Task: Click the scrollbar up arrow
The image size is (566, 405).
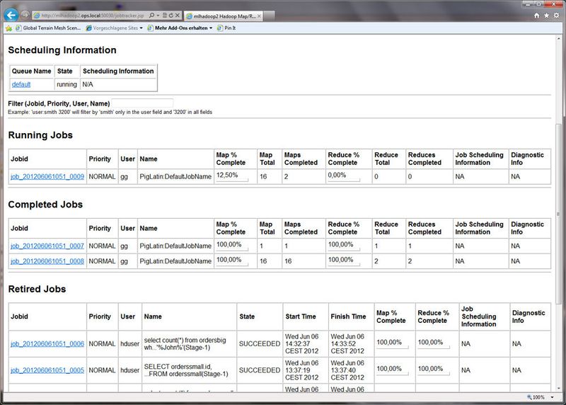Action: [x=558, y=38]
